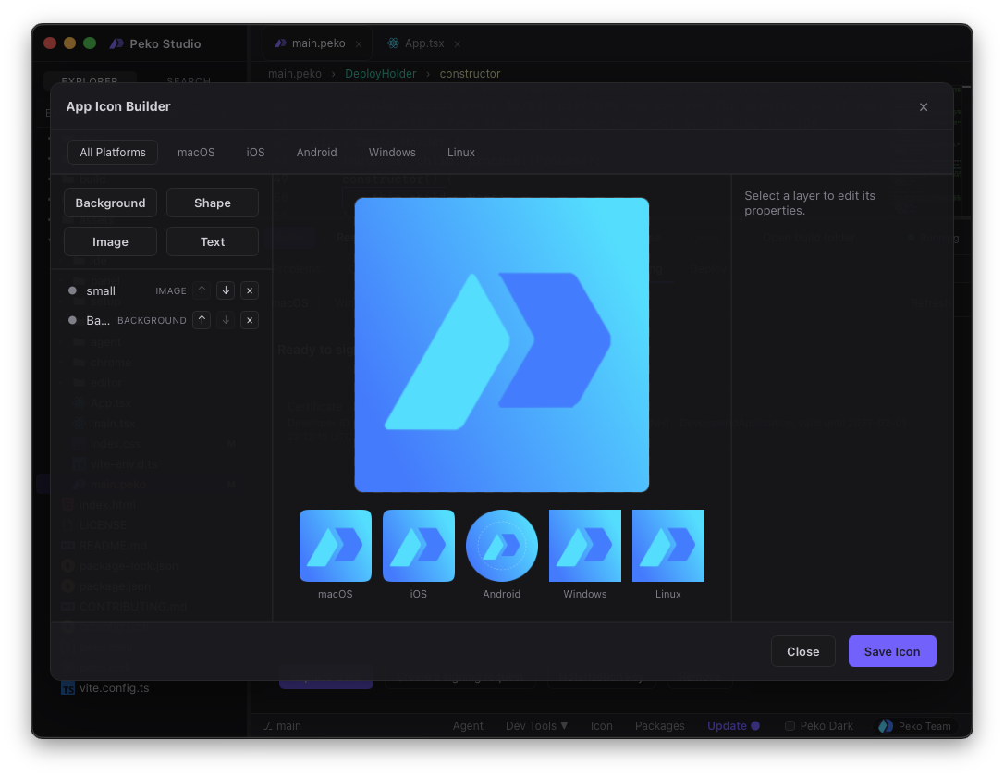Move the Background layer down
This screenshot has width=1004, height=777.
(226, 320)
